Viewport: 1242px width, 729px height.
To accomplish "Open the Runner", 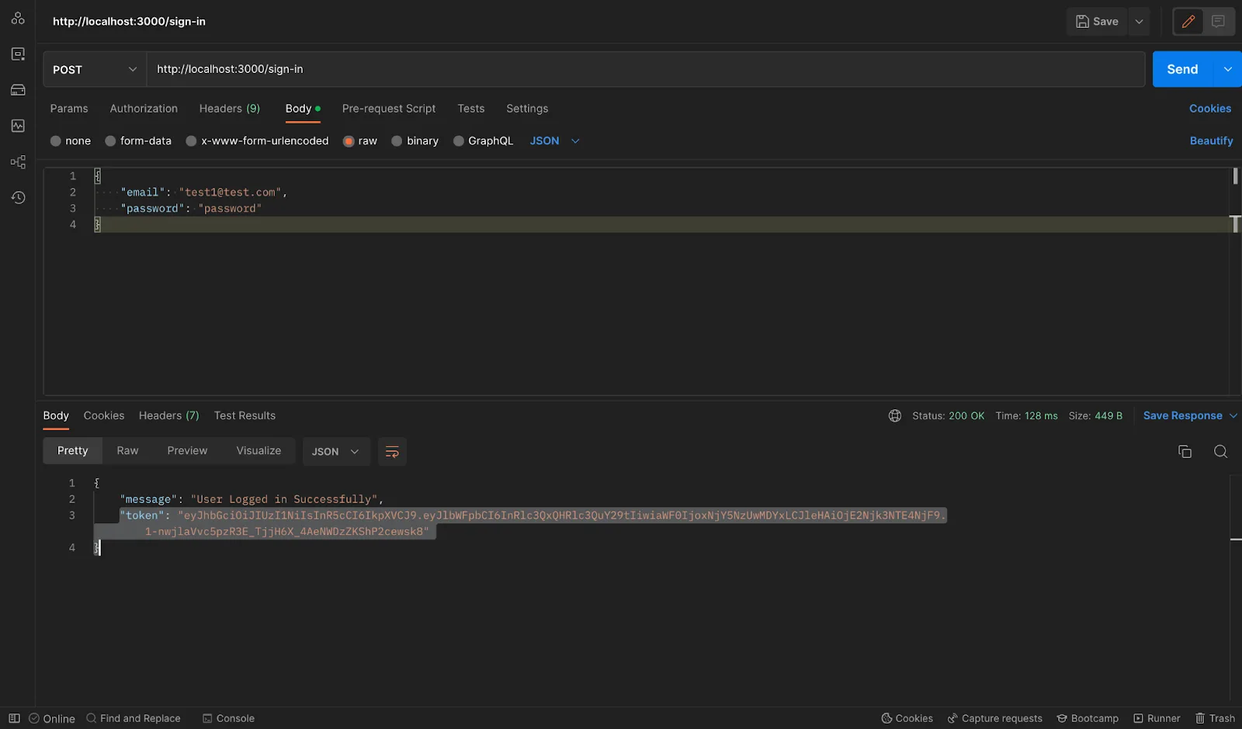I will point(1157,718).
